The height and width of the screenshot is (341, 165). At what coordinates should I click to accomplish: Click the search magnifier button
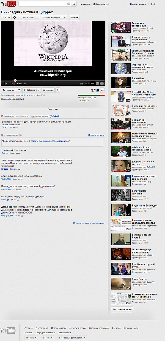(74, 4)
